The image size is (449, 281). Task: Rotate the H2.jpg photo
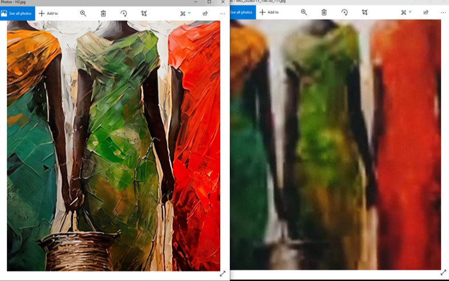click(124, 14)
